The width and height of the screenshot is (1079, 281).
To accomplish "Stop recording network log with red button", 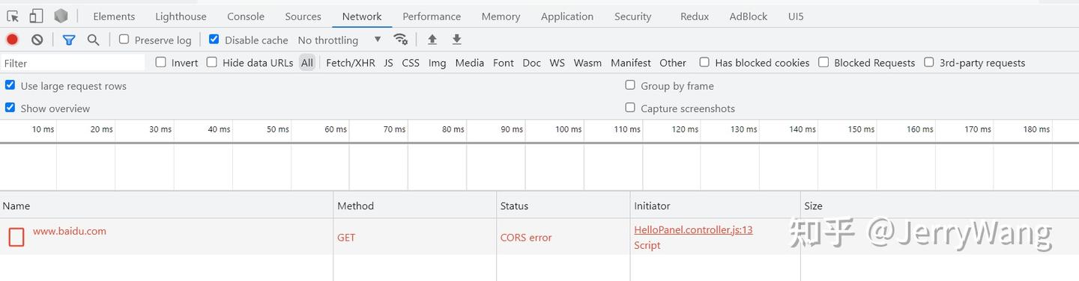I will [12, 40].
